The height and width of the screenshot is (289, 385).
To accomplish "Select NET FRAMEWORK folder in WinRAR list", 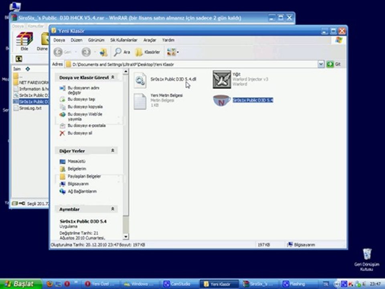I will click(x=31, y=82).
